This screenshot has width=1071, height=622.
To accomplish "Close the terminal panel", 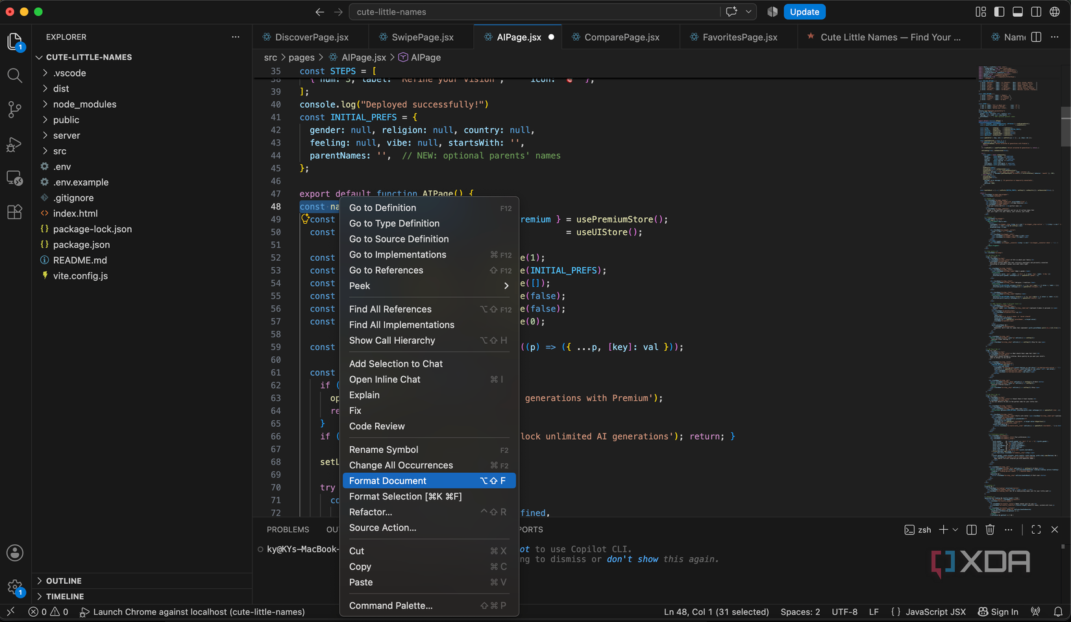I will 1055,530.
